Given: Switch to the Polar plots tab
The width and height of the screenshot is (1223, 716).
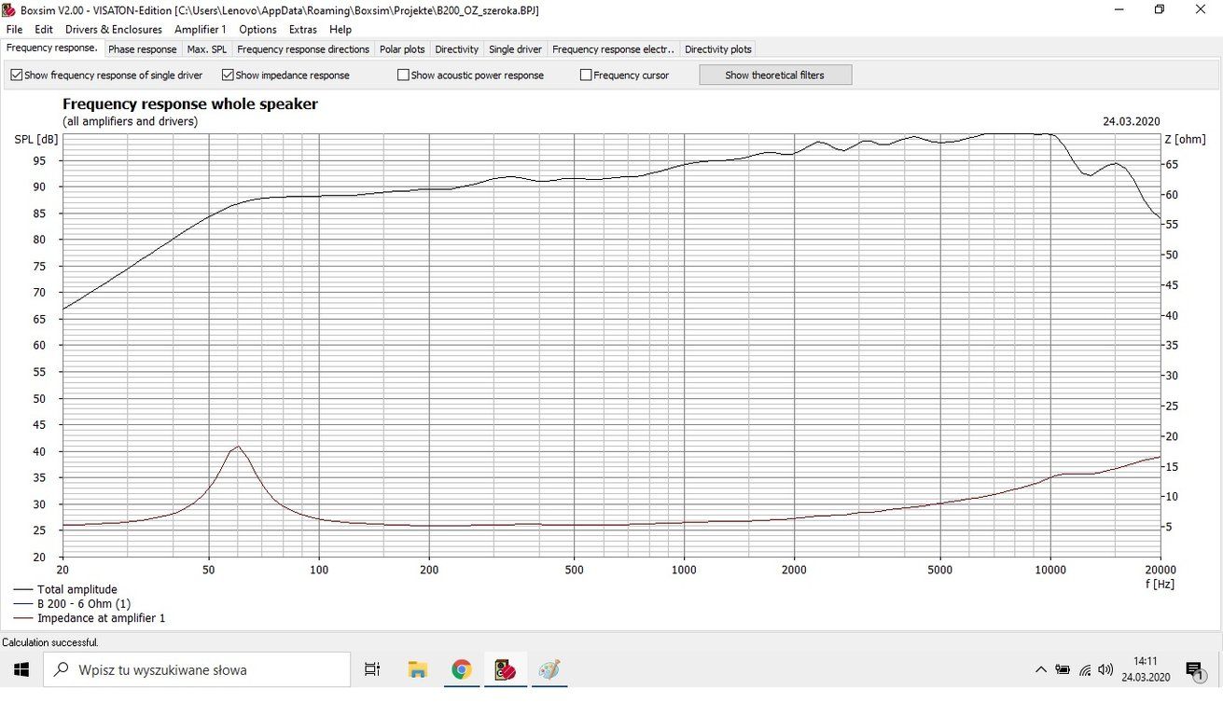Looking at the screenshot, I should [402, 49].
